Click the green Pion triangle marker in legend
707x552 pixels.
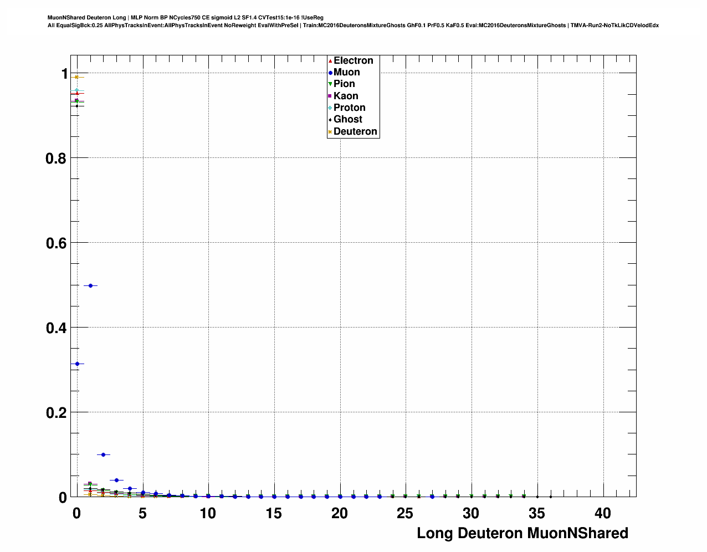[x=330, y=84]
